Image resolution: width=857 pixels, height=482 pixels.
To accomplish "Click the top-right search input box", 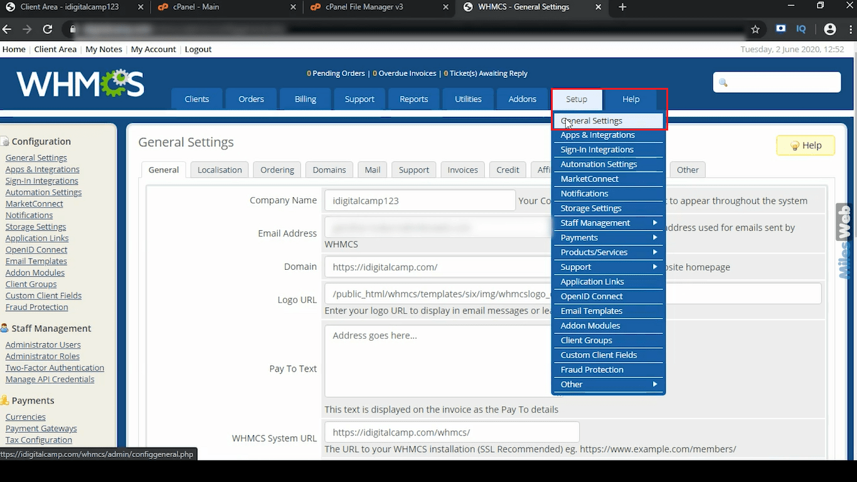I will tap(777, 82).
